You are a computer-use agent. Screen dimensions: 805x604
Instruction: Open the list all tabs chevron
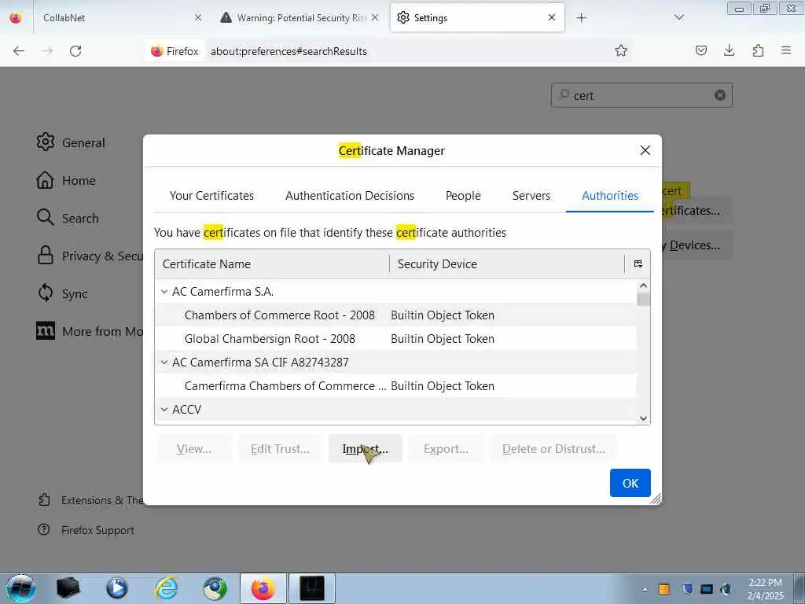pyautogui.click(x=678, y=18)
